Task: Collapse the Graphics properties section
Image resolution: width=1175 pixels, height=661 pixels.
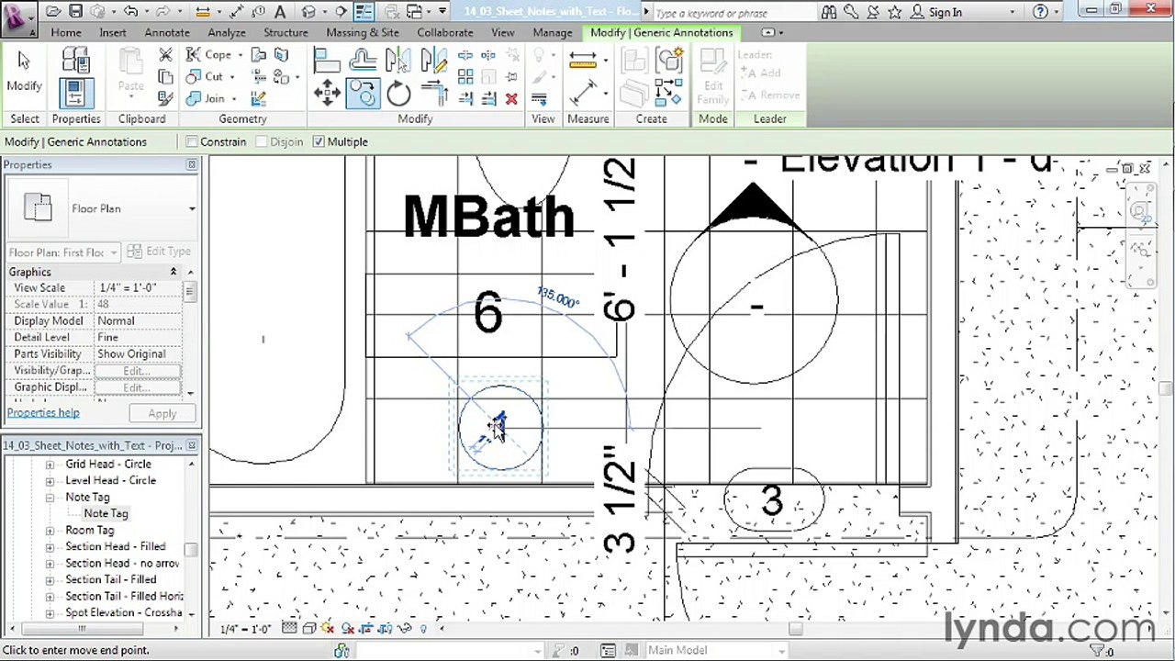Action: click(173, 272)
